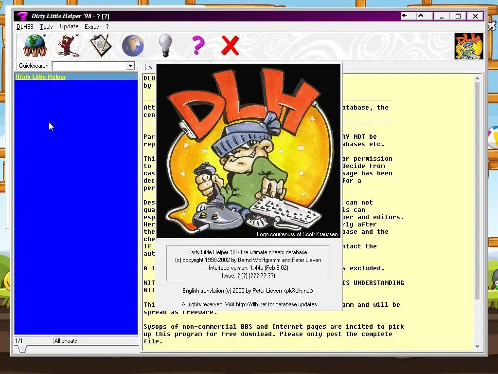The image size is (498, 374).
Task: Click the text panel vertical scrollbar thumb
Action: point(477,191)
